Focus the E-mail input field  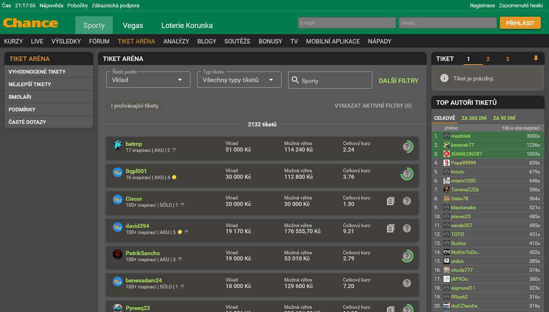(347, 23)
